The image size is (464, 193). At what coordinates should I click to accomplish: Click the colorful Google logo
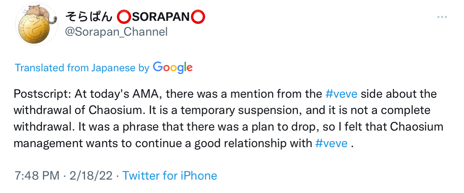(x=173, y=68)
